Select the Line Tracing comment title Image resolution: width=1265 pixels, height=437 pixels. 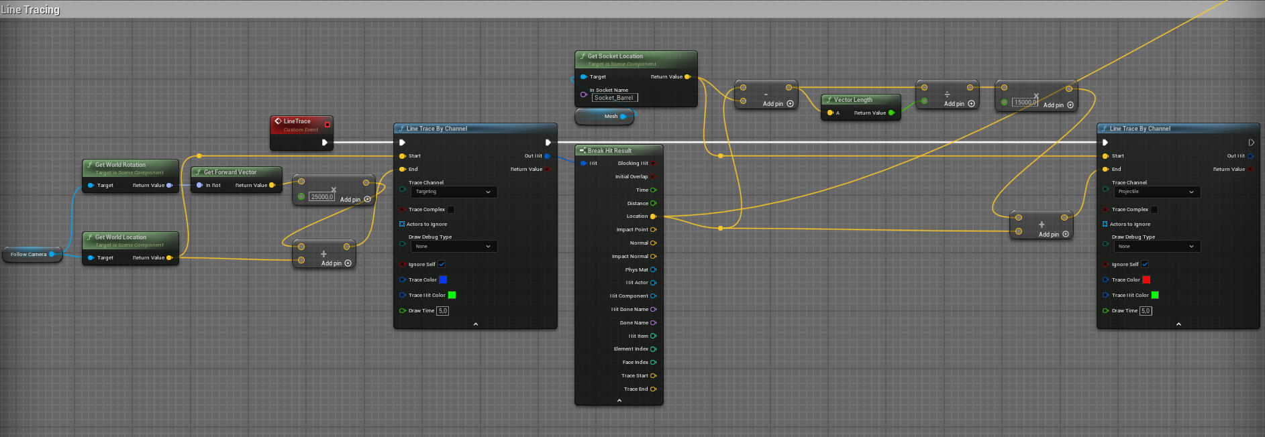pos(31,9)
